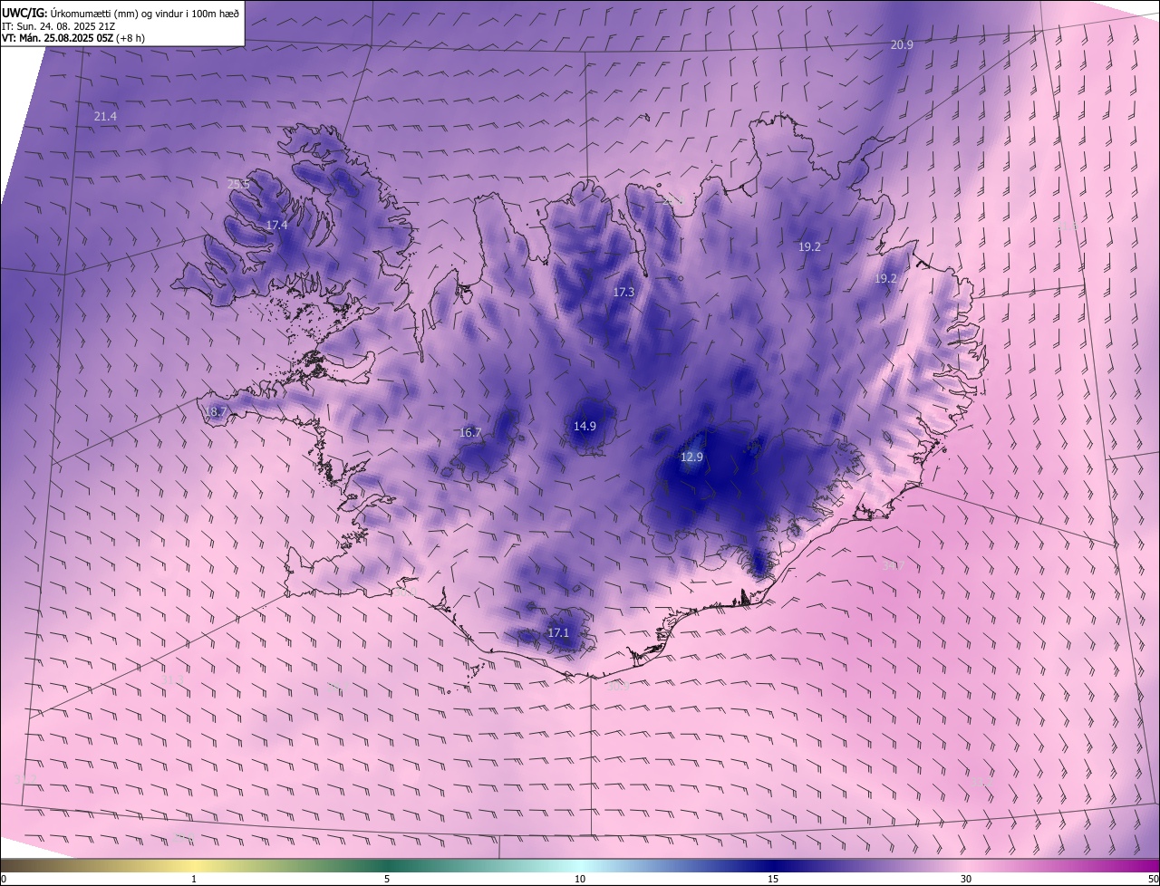Click the 12.9 value label over the glacier
Screen dimensions: 1160x886
tap(691, 457)
